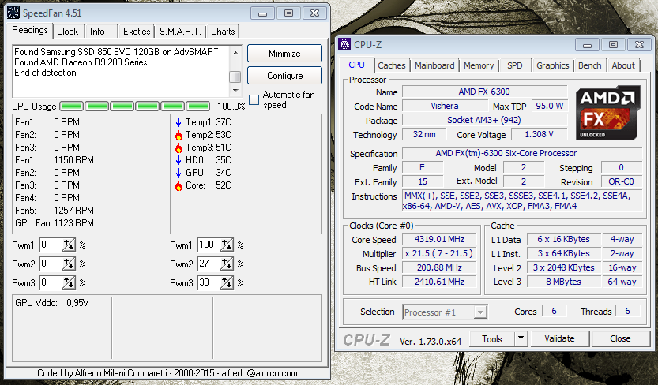Viewport: 658px width, 385px height.
Task: Open the About tab in CPU-Z
Action: 623,65
